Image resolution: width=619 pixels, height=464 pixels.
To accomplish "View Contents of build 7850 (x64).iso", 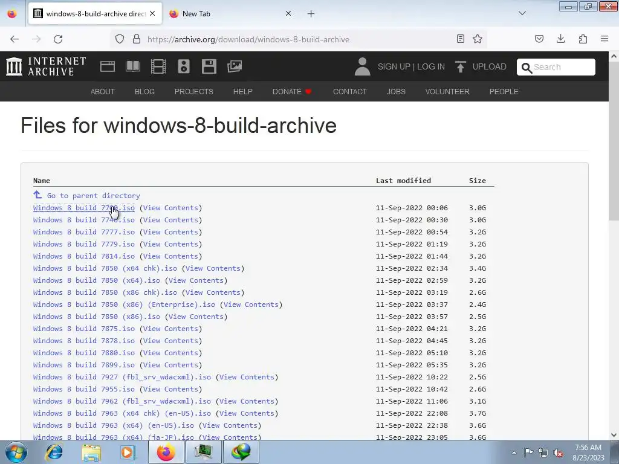I will point(196,280).
